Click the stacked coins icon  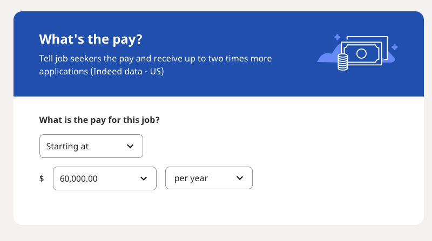tap(342, 61)
